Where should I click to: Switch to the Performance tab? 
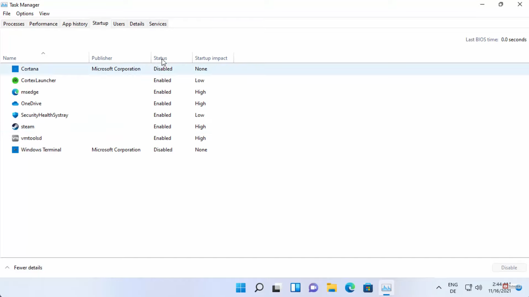point(43,24)
